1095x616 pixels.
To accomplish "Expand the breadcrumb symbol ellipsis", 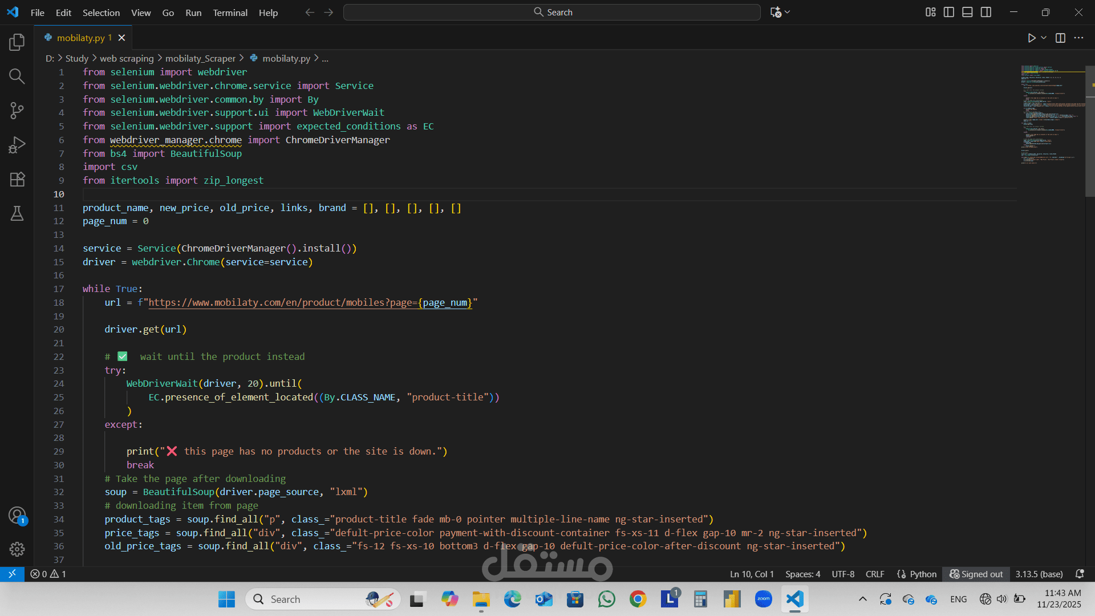I will point(325,58).
